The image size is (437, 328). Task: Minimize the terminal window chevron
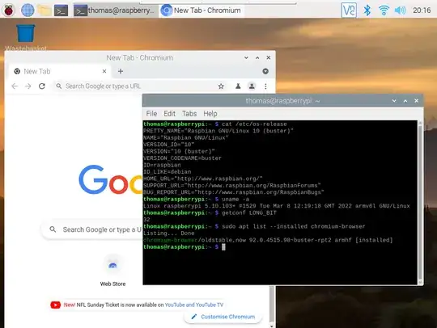[394, 101]
